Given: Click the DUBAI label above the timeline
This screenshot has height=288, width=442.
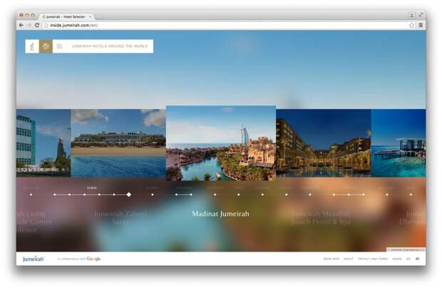Looking at the screenshot, I should coord(92,187).
